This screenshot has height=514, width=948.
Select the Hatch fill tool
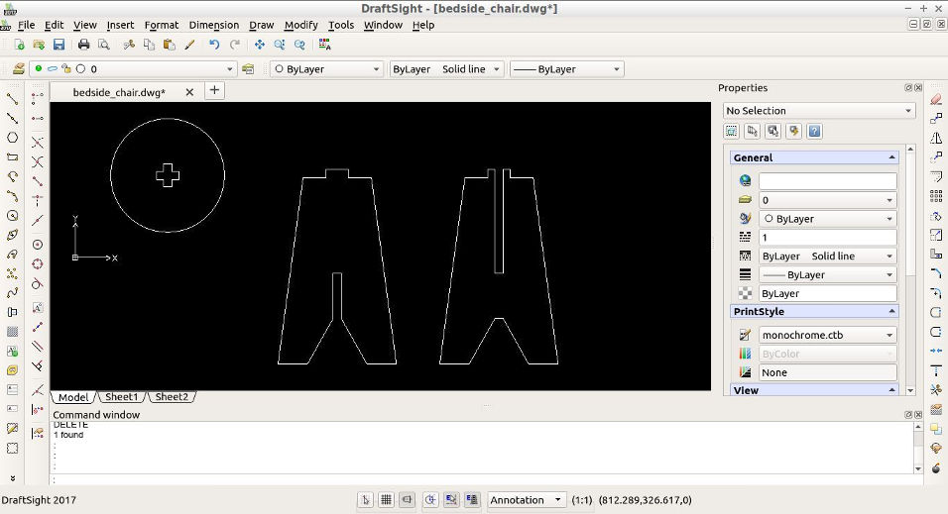(12, 332)
